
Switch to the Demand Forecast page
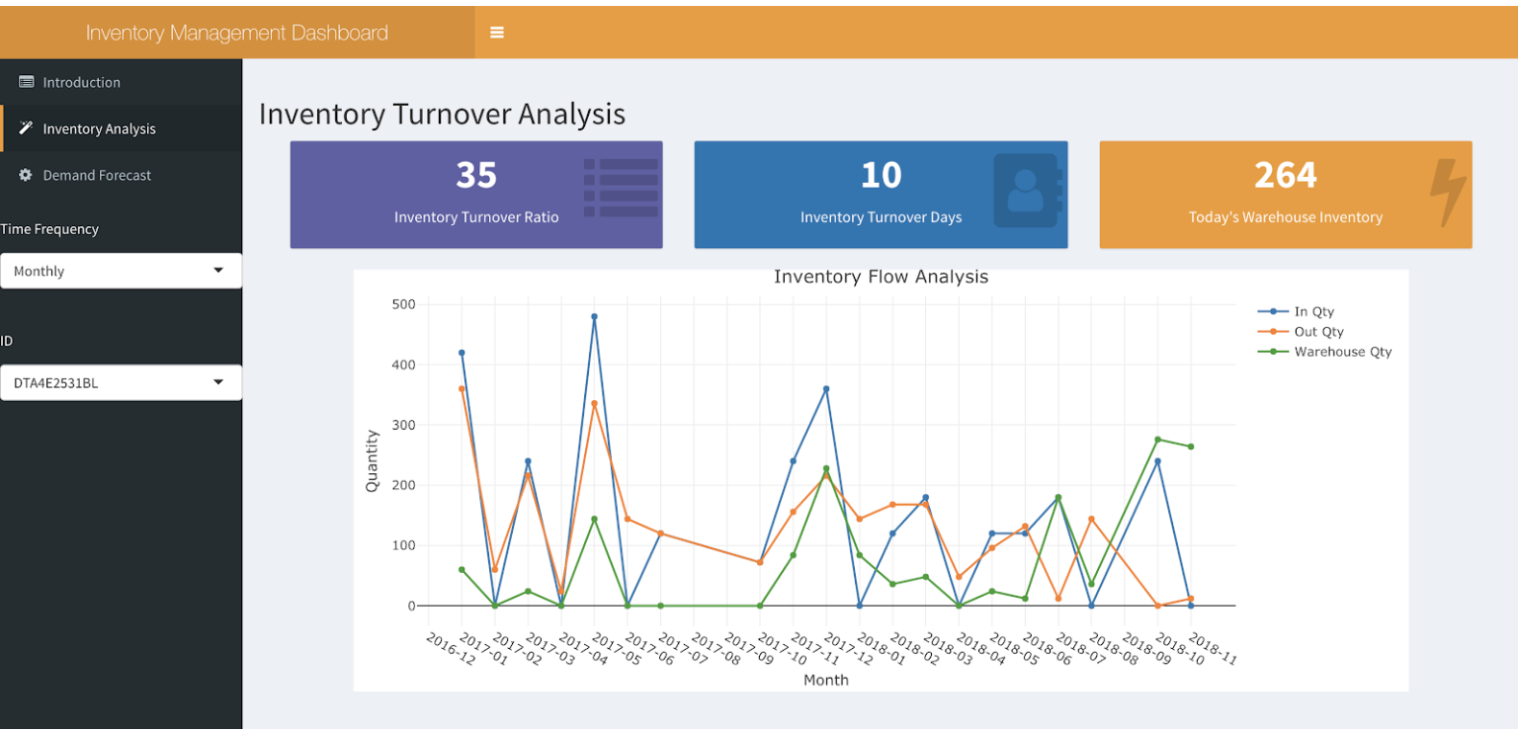96,175
